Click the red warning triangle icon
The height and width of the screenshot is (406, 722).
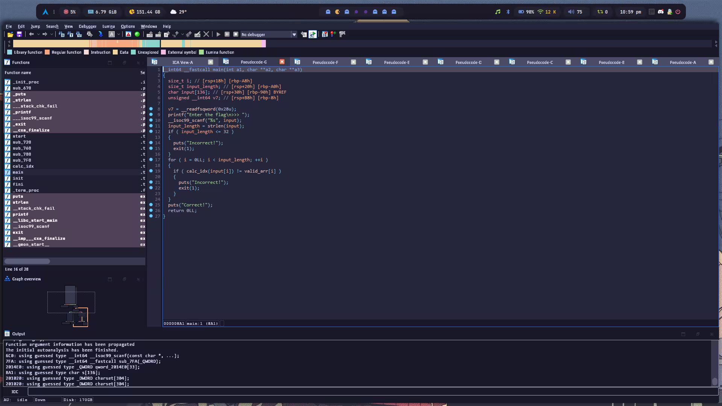tap(128, 34)
